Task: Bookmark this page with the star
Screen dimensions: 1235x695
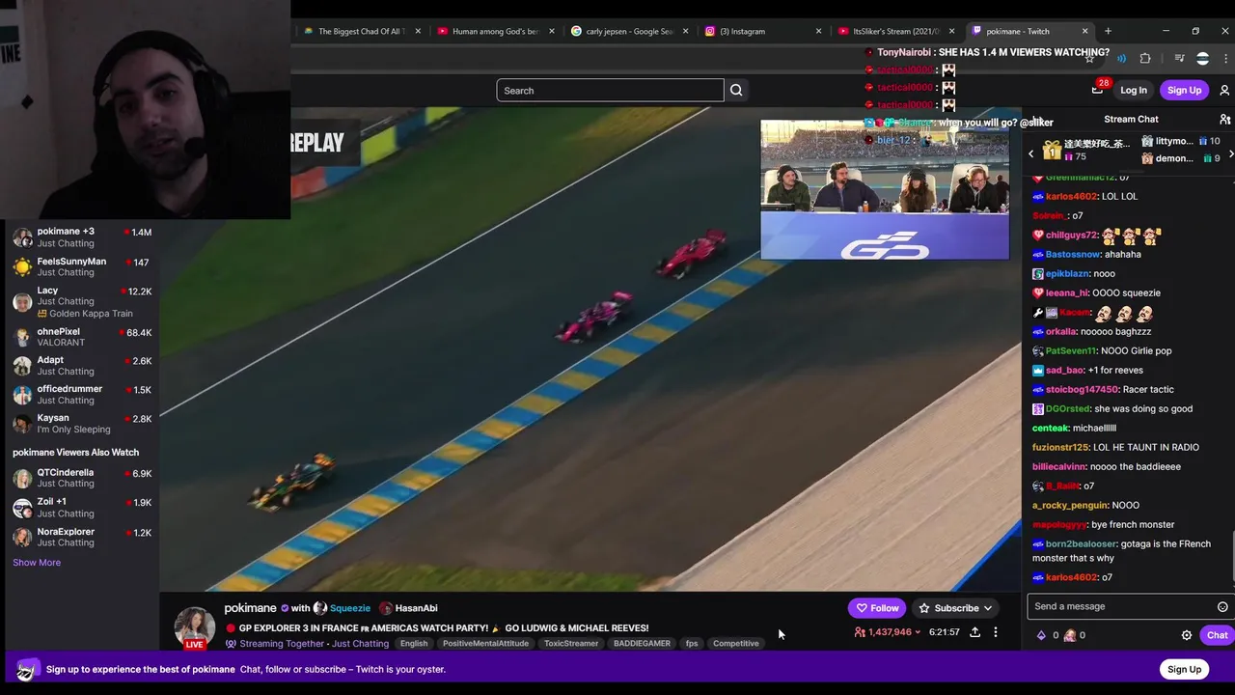Action: tap(1090, 59)
